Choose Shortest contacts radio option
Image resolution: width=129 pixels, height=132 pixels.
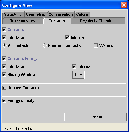pos(45,45)
